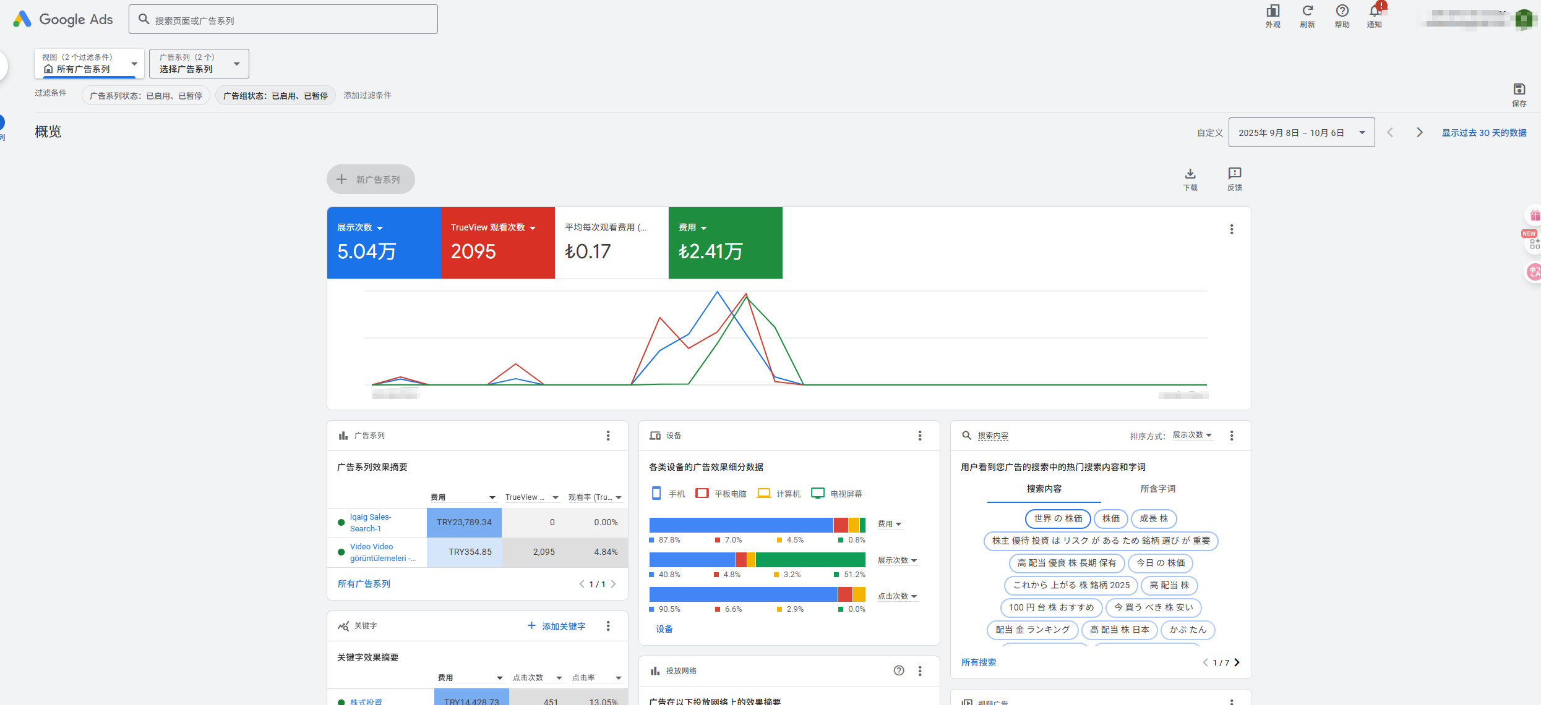Image resolution: width=1541 pixels, height=705 pixels.
Task: Click the 保存 save icon
Action: tap(1519, 90)
